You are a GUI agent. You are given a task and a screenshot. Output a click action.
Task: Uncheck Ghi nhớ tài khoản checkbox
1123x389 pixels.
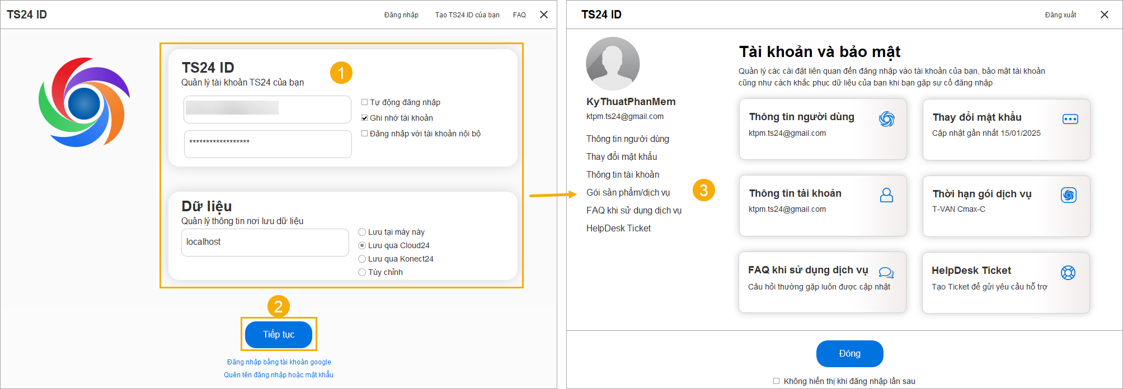(365, 118)
